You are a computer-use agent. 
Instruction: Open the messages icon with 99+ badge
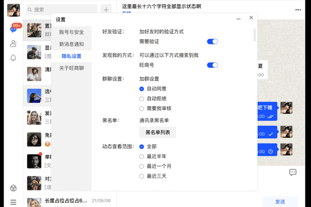[x=13, y=29]
